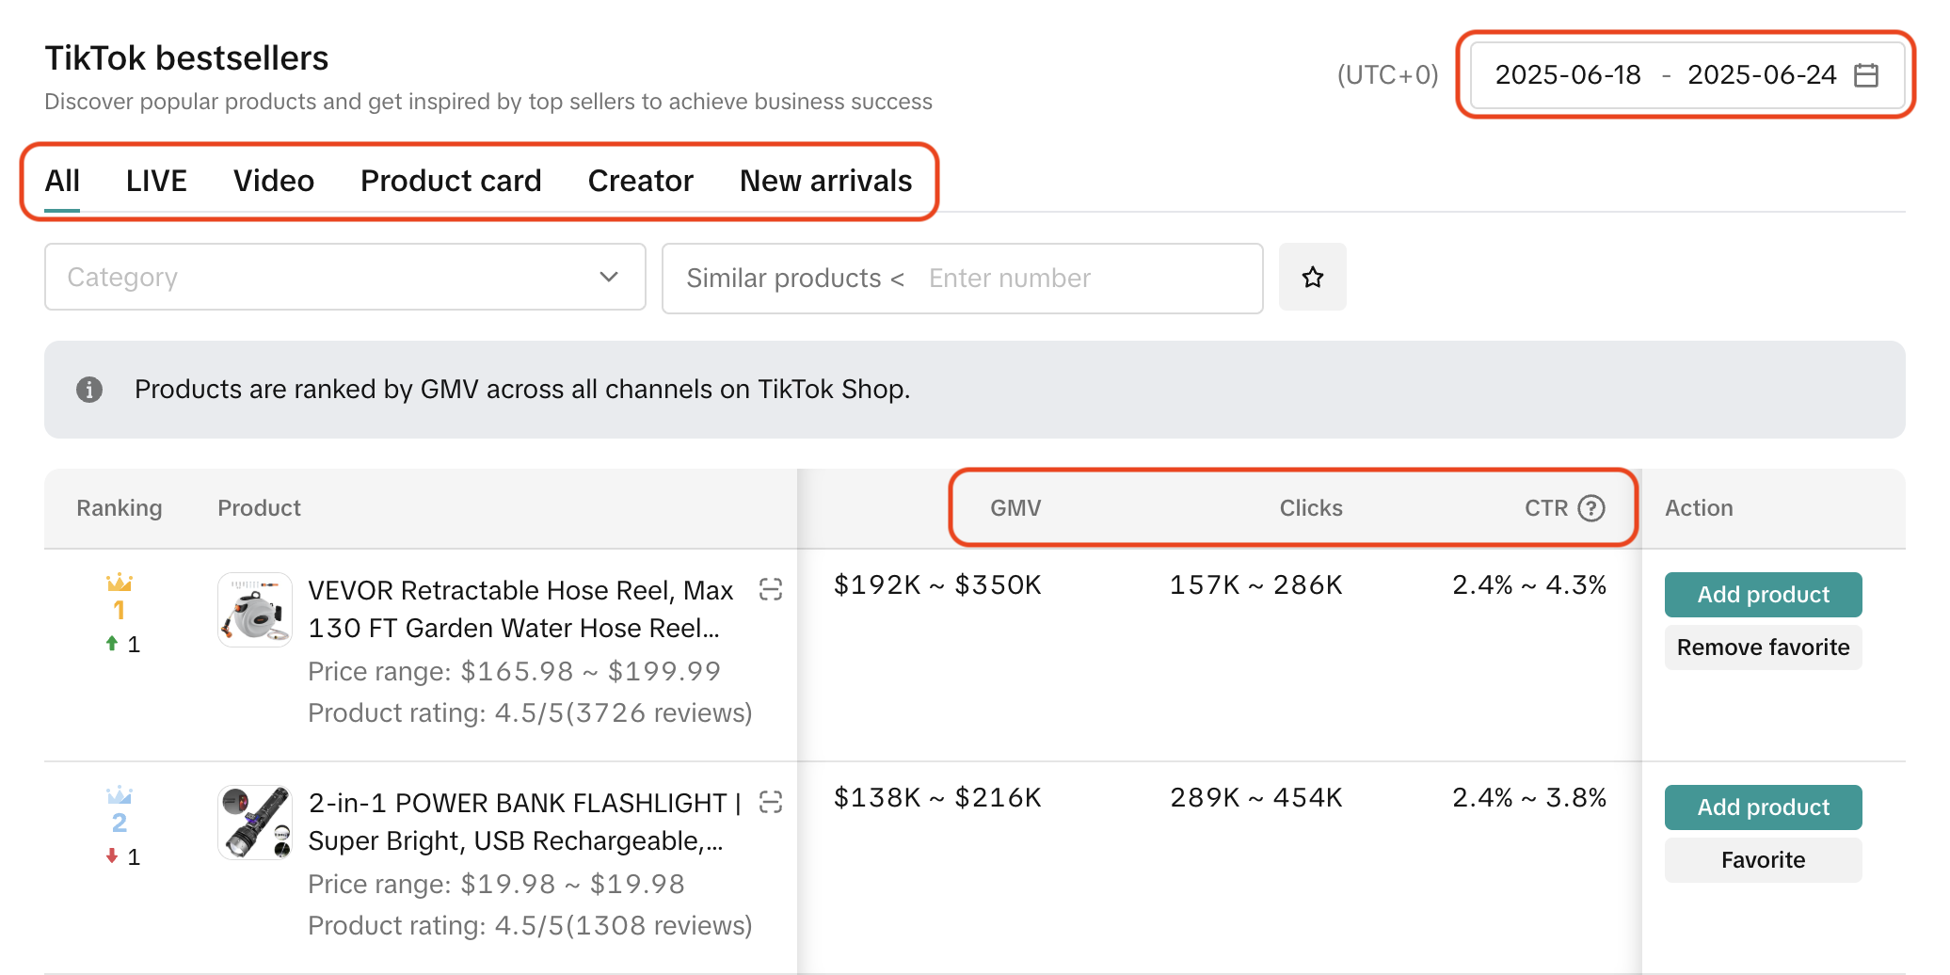The height and width of the screenshot is (975, 1950).
Task: Click the Similar products number input field
Action: click(1082, 279)
